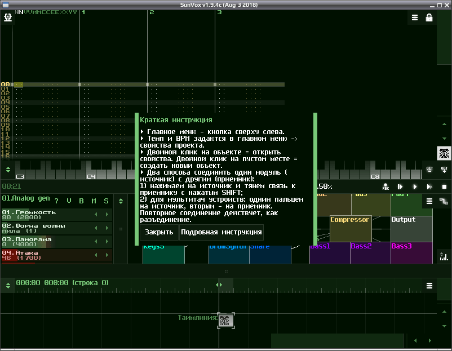Screen dimensions: 452x351
Task: Click the 01.Analog gen module name
Action: [26, 198]
